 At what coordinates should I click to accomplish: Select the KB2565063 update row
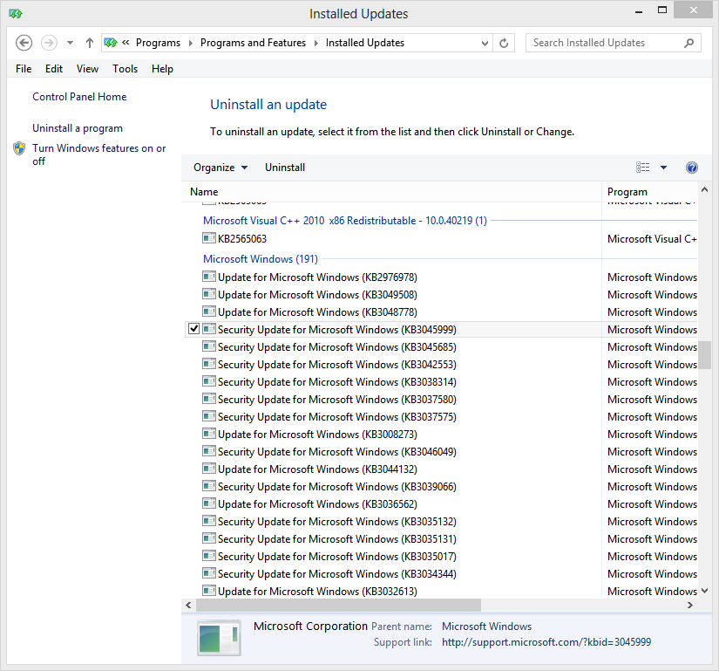(441, 239)
